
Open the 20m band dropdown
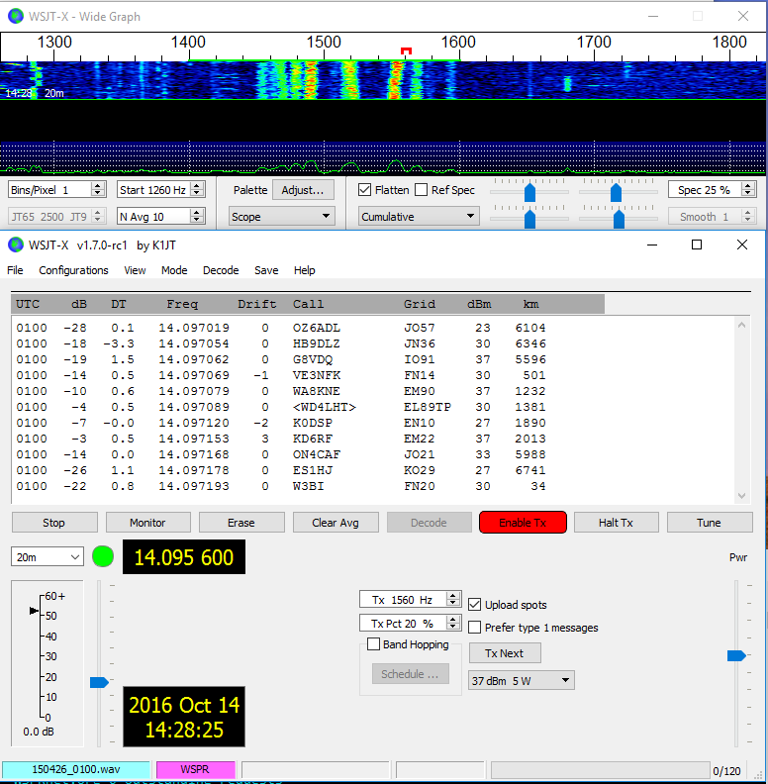click(47, 557)
